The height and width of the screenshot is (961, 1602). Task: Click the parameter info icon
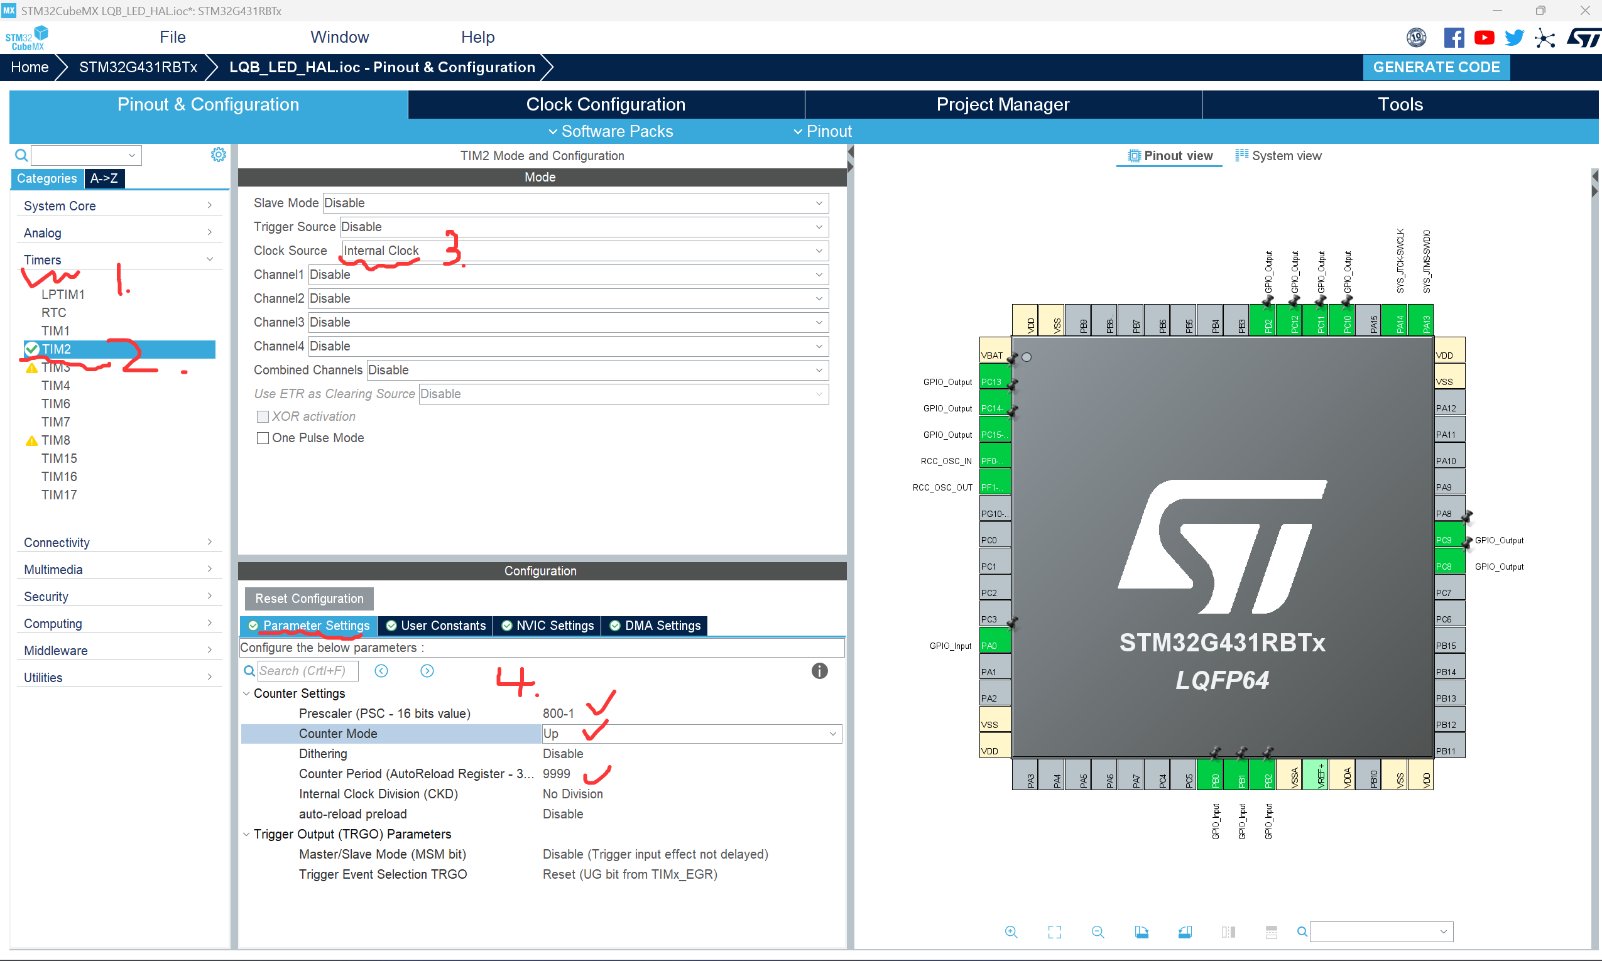(819, 671)
